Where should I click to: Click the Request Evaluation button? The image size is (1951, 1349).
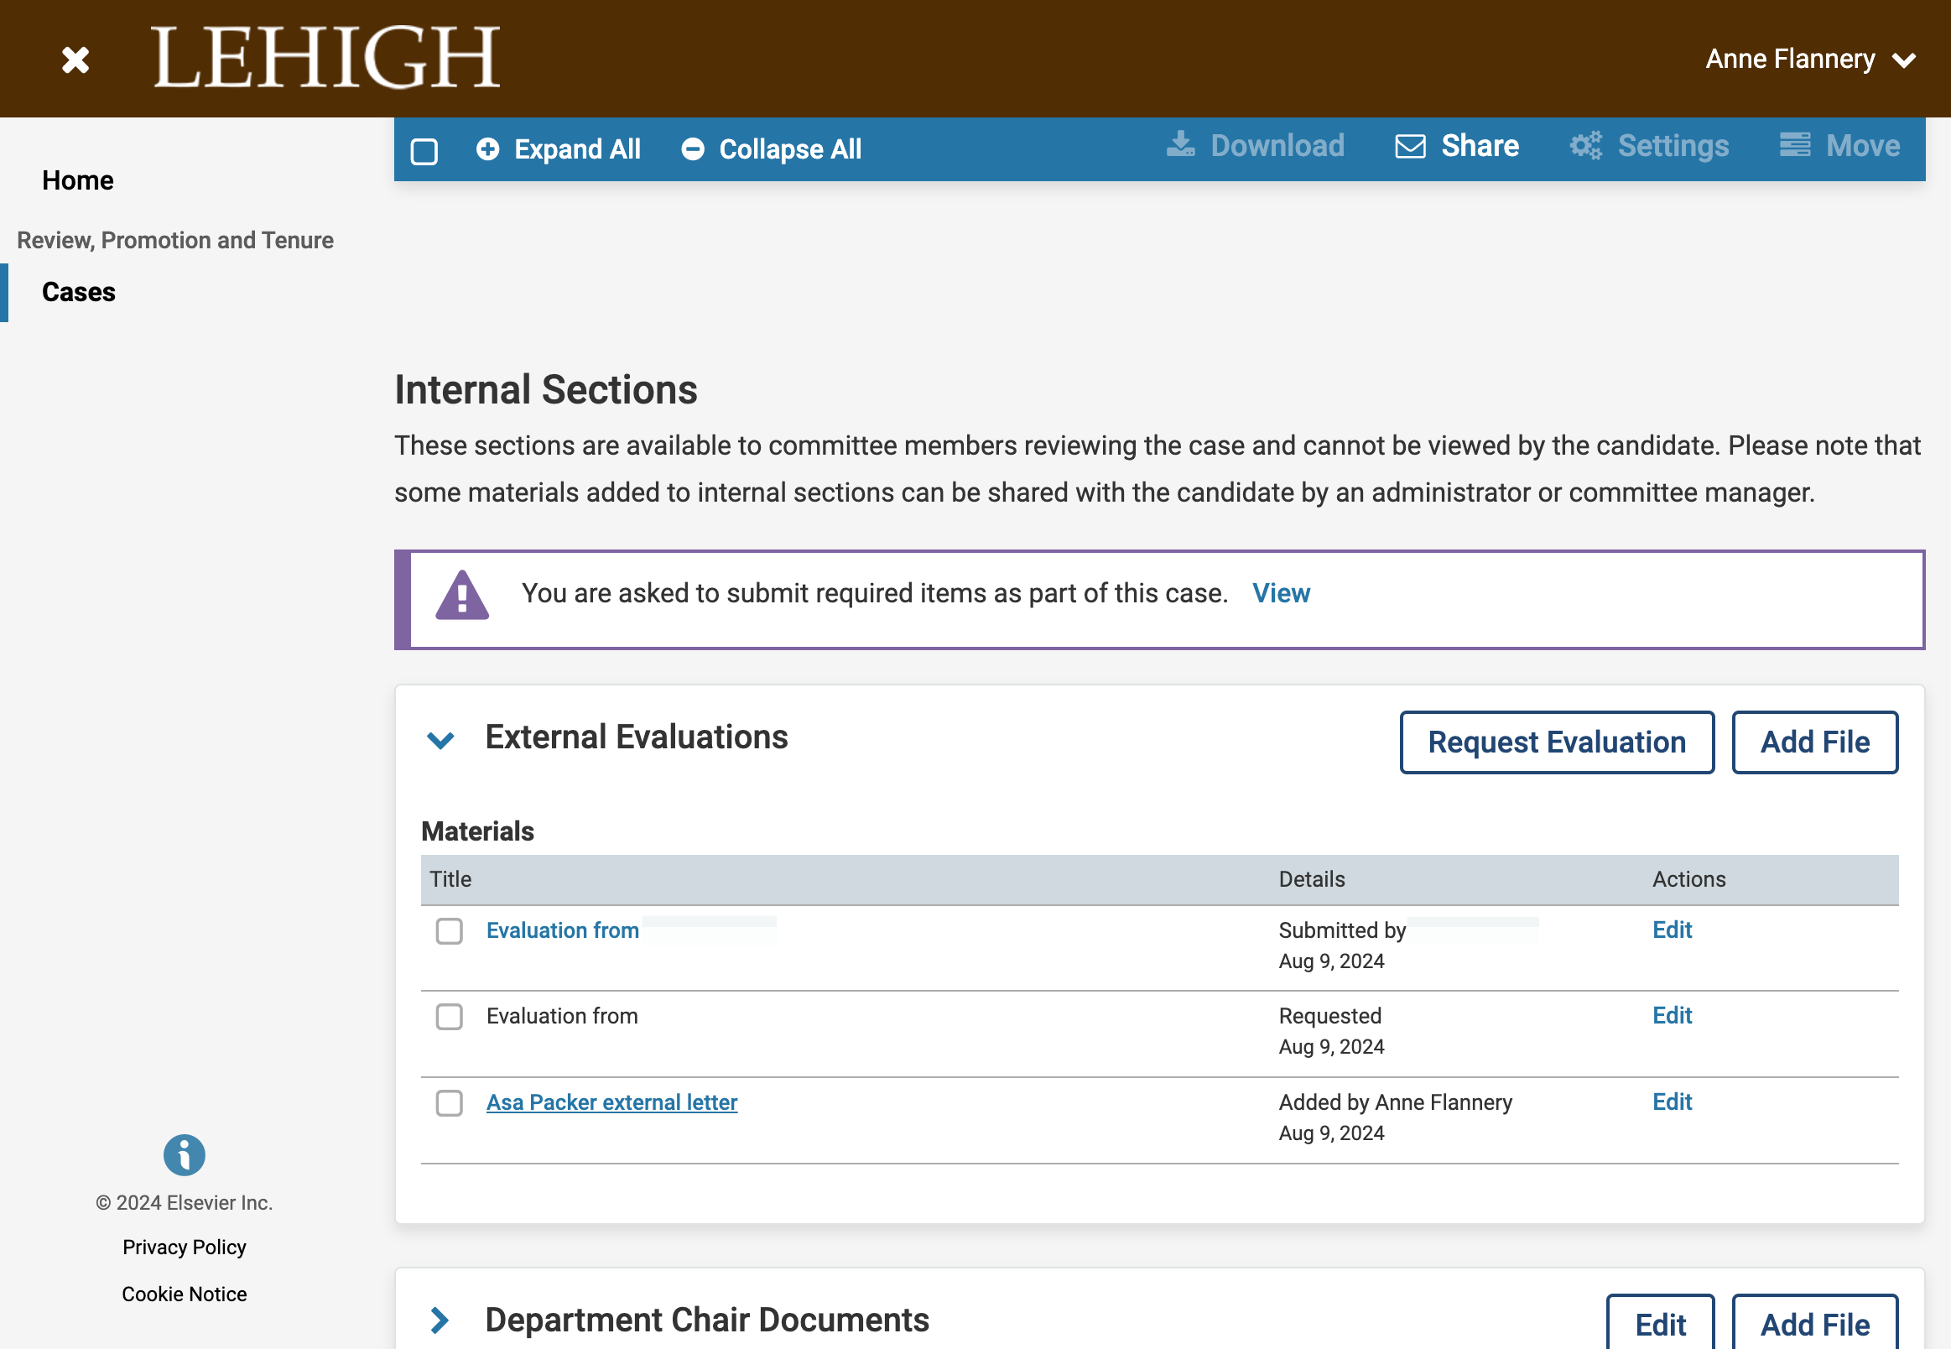click(1557, 742)
